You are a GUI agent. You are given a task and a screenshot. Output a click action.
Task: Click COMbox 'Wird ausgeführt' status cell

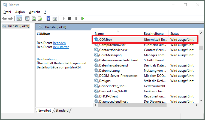click(182, 40)
